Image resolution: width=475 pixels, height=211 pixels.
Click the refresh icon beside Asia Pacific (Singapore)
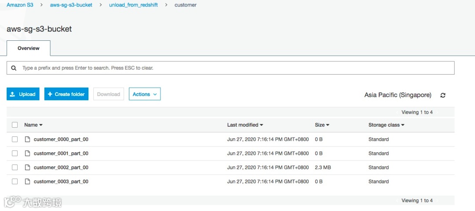point(442,95)
